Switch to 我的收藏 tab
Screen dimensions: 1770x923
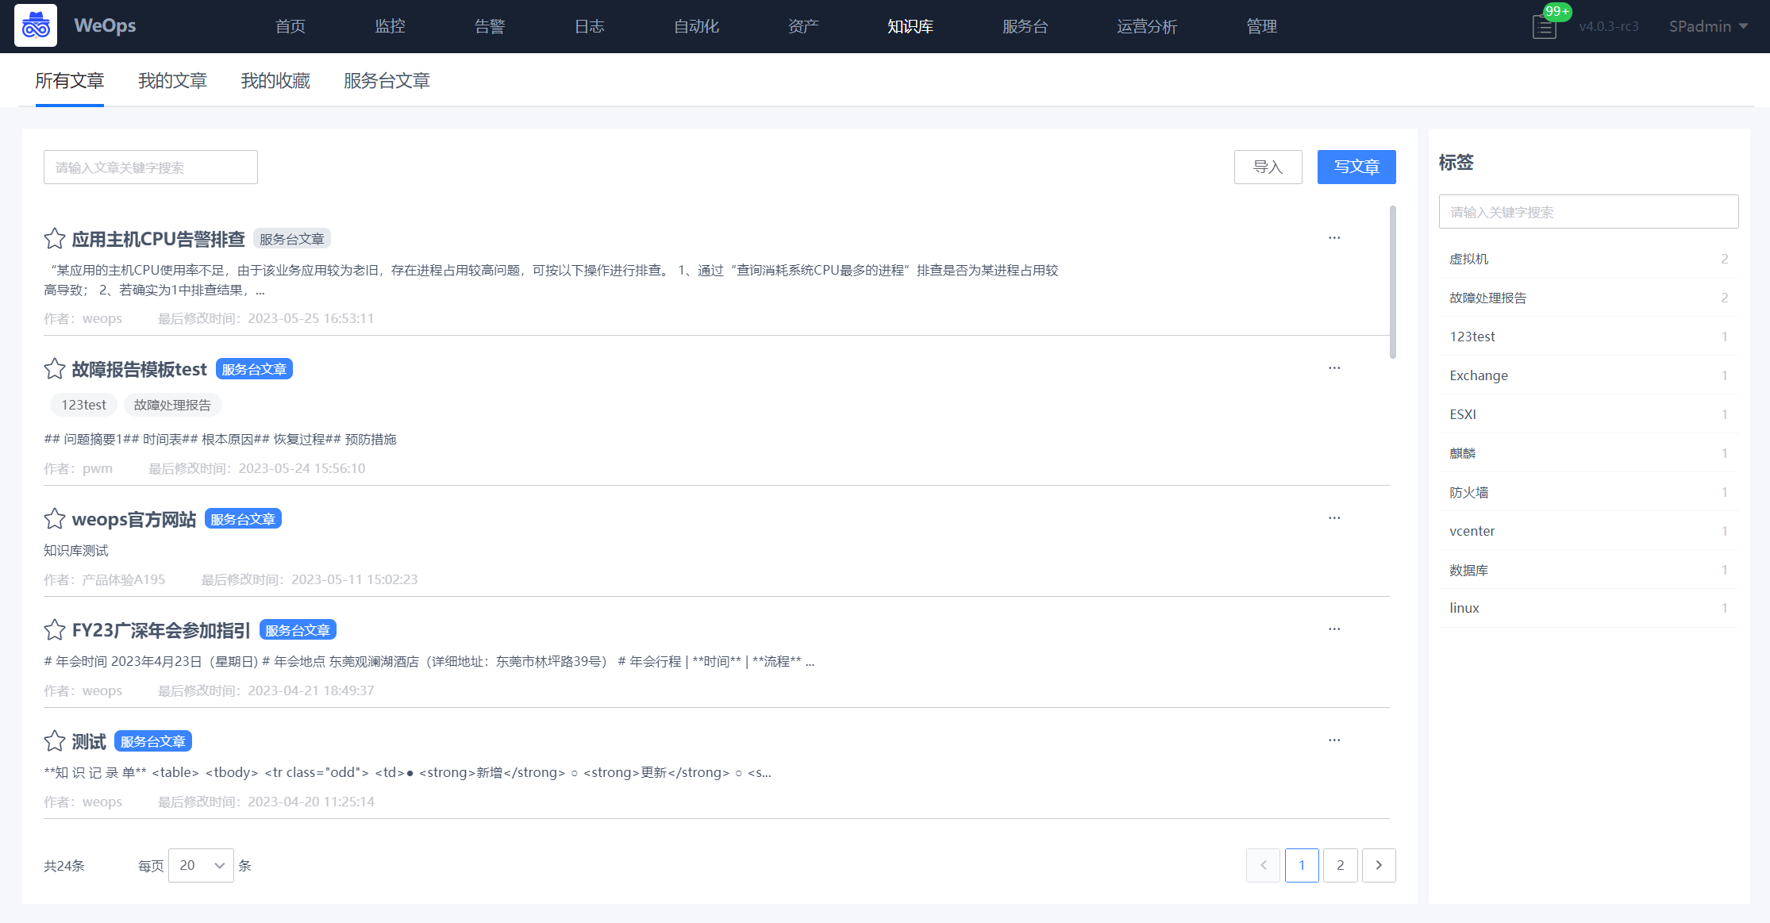pos(275,81)
